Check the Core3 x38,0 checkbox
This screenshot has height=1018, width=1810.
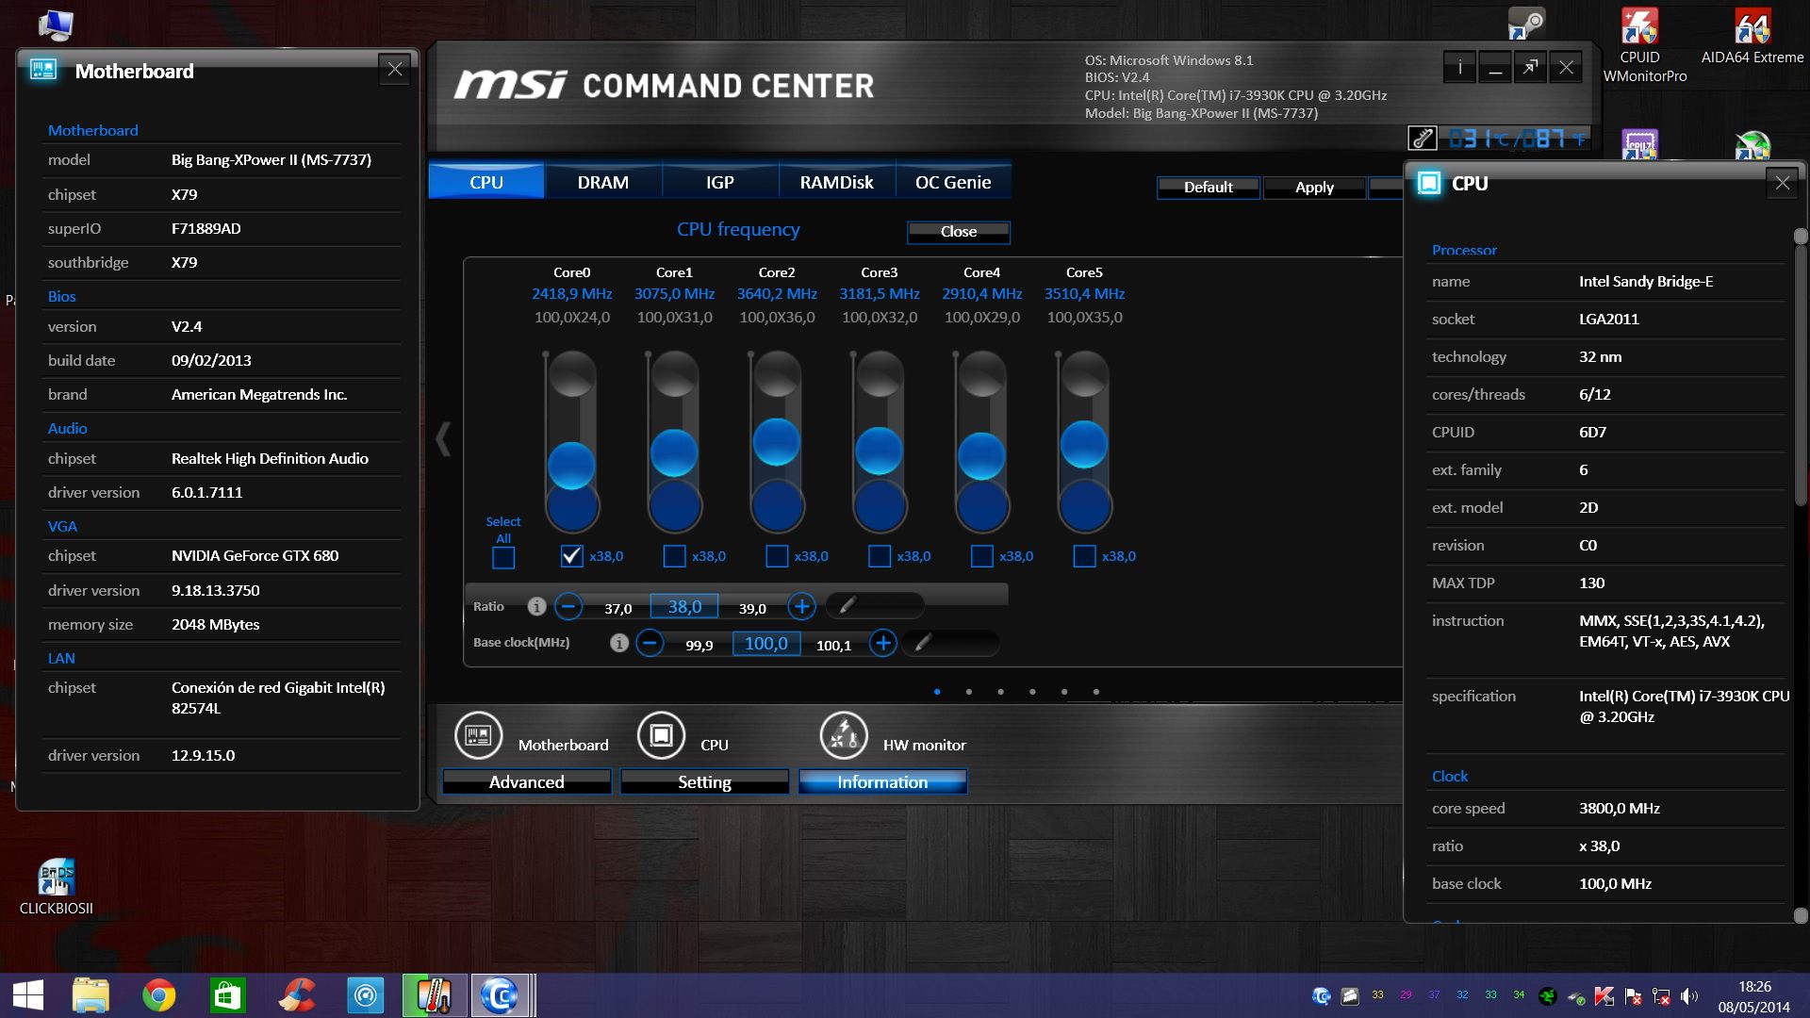coord(880,556)
